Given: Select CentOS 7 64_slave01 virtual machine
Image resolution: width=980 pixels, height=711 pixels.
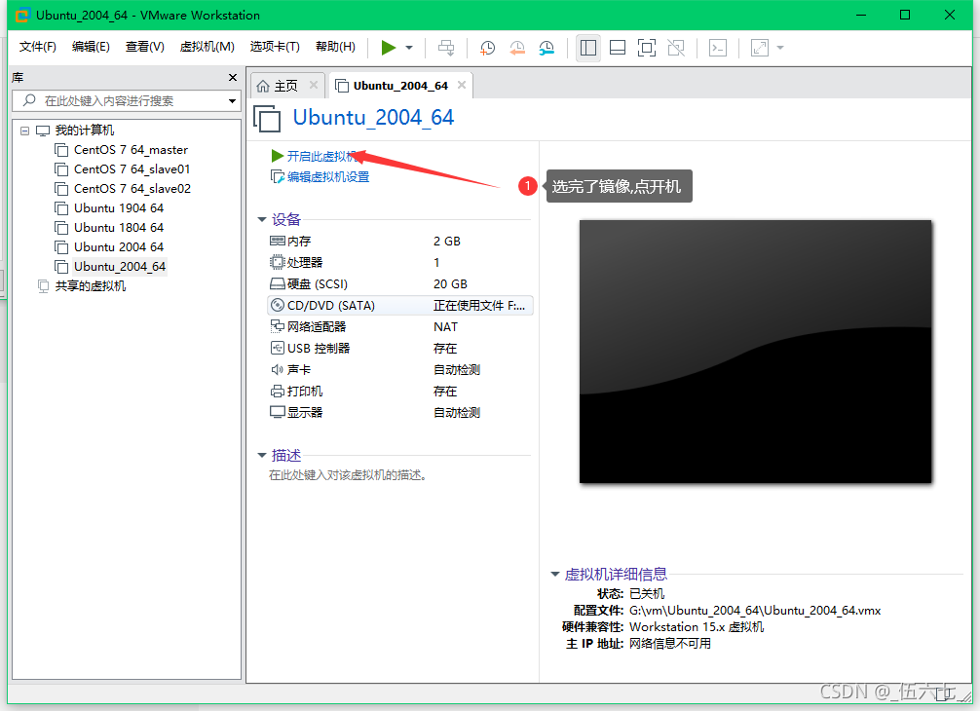Looking at the screenshot, I should (132, 169).
